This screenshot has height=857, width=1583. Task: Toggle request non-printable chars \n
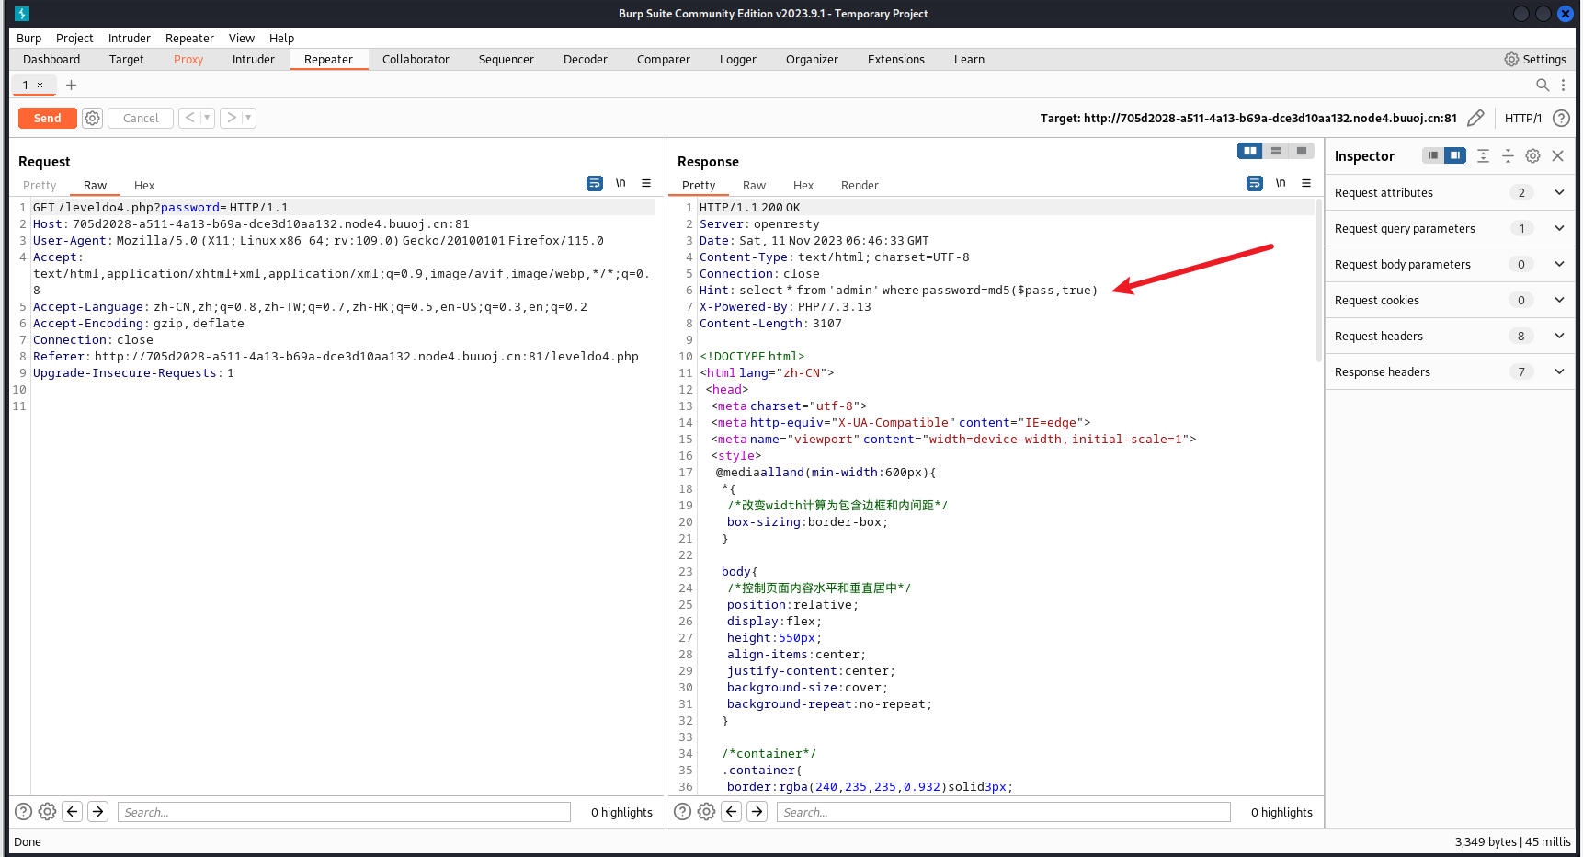621,183
